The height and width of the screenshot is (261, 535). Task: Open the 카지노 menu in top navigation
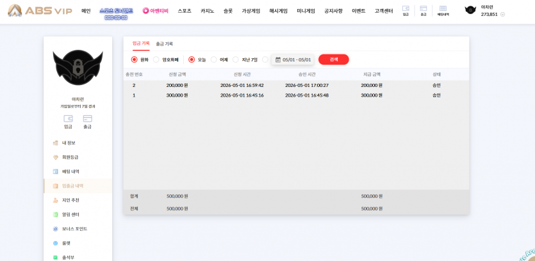pyautogui.click(x=207, y=11)
